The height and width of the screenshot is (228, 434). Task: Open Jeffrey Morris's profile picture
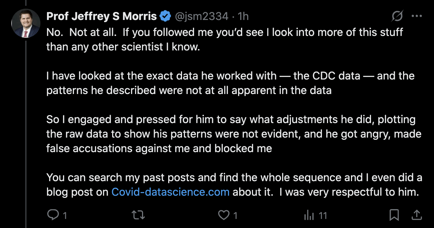coord(26,24)
